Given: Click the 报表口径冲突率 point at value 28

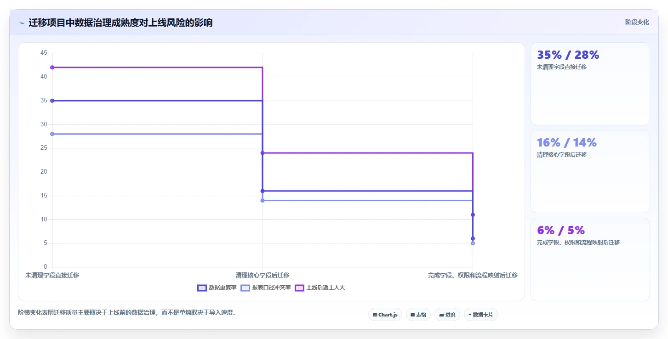Looking at the screenshot, I should (x=52, y=134).
